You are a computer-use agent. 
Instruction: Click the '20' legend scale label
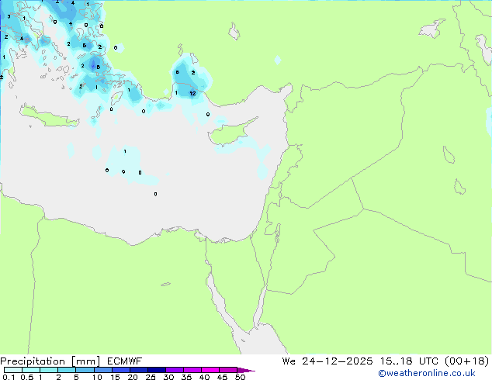(x=133, y=377)
